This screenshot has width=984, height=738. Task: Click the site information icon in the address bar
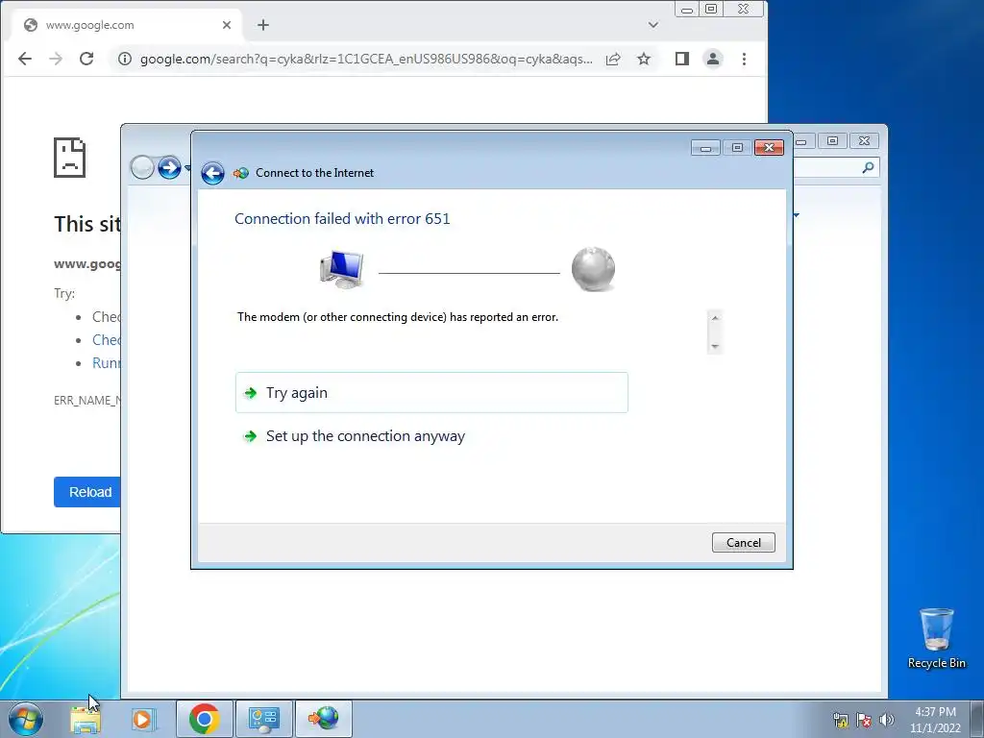click(125, 59)
